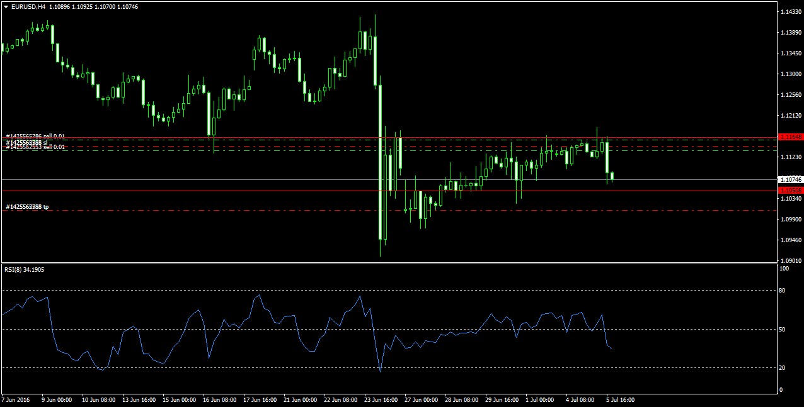The height and width of the screenshot is (407, 804).
Task: Click the 7 Jun 2016 date label
Action: (x=16, y=399)
